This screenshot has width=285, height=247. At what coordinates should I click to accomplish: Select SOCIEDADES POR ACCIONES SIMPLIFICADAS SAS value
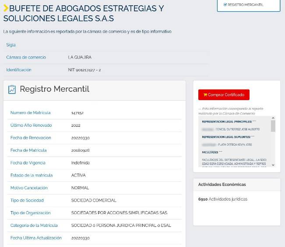click(x=119, y=213)
